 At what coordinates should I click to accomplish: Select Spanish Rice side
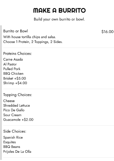point(13,137)
